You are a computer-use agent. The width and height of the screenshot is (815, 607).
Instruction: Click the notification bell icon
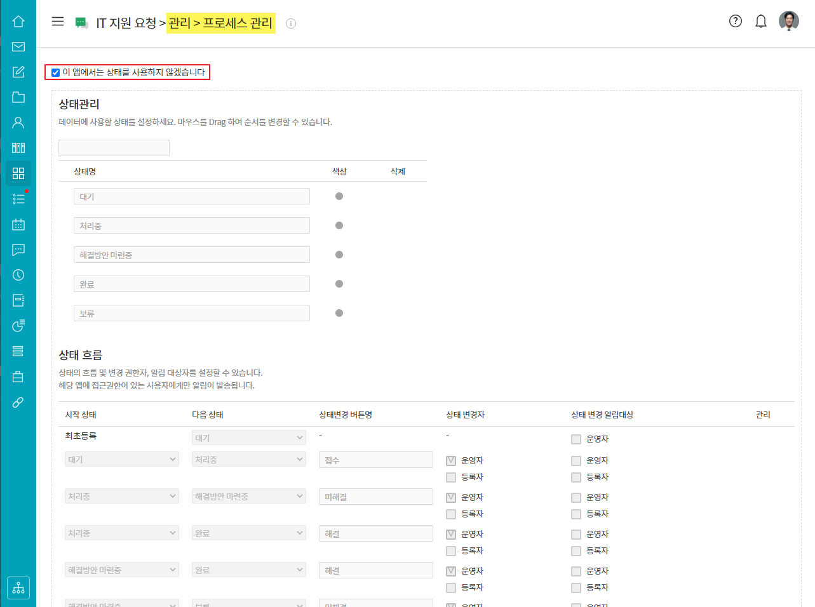pyautogui.click(x=760, y=22)
